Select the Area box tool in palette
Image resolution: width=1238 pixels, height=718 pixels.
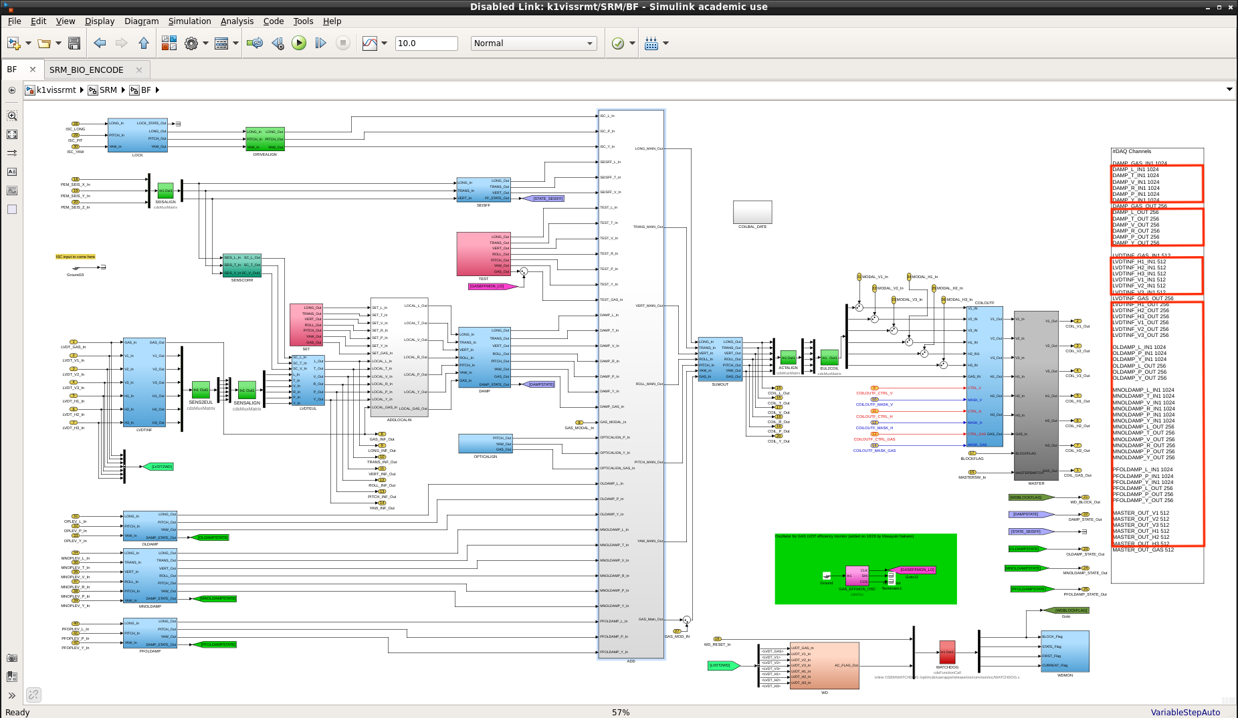(12, 209)
